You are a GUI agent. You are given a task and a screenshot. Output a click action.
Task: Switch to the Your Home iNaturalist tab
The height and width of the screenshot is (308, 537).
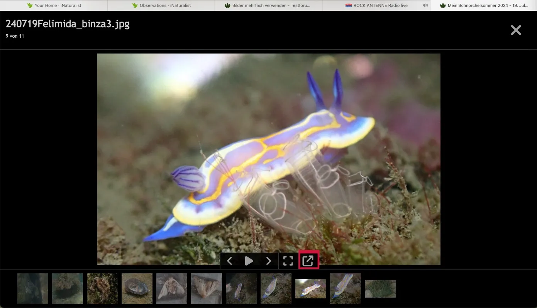(54, 5)
